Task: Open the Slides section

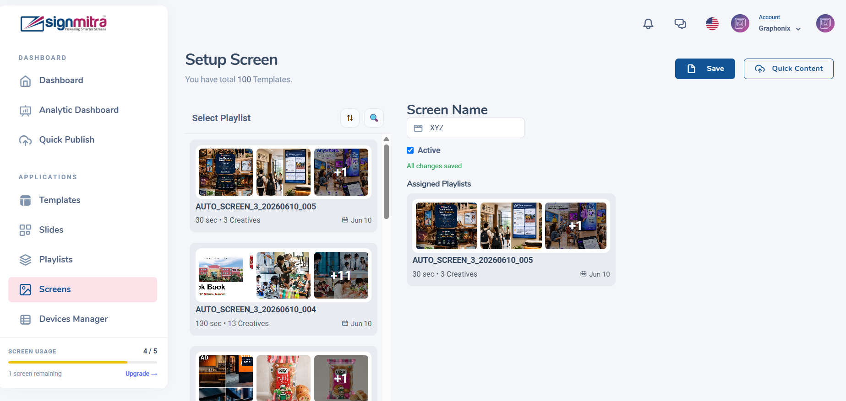Action: pos(82,230)
